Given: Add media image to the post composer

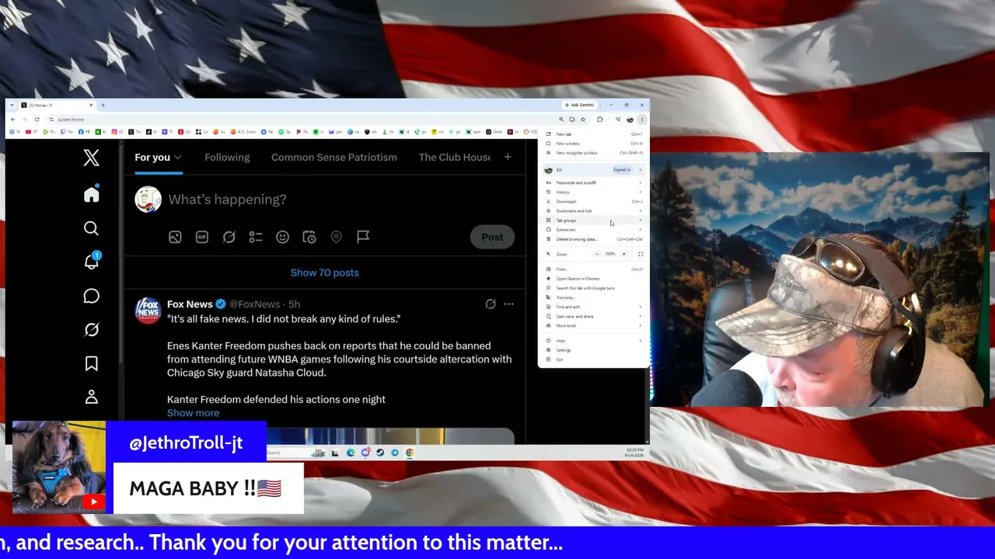Looking at the screenshot, I should click(175, 237).
